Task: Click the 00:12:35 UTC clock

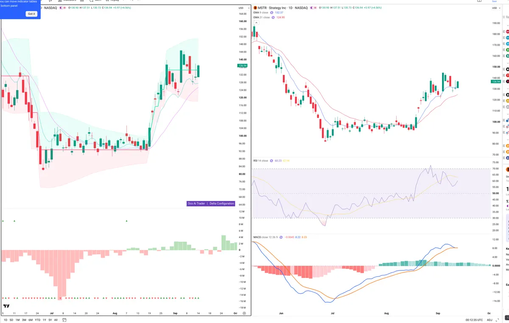Action: [473, 320]
